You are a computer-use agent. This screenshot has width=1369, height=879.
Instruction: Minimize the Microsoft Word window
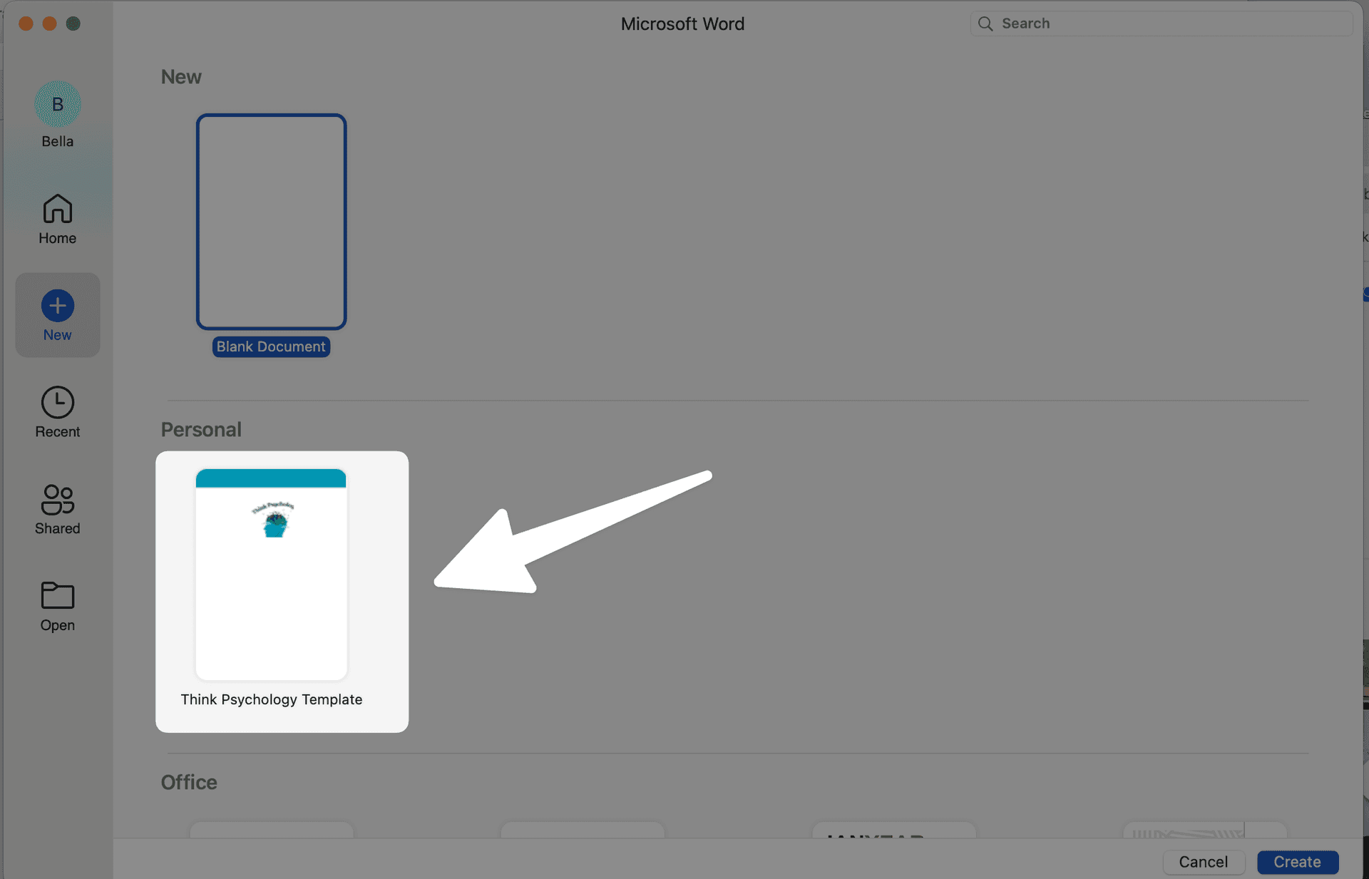coord(49,24)
